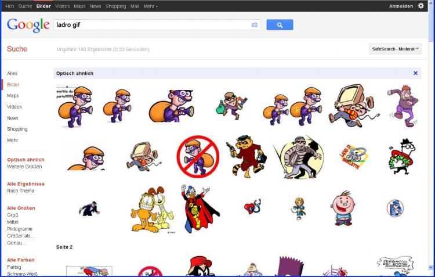Image resolution: width=435 pixels, height=277 pixels.
Task: Close the Optisch ähnlich bar with X
Action: pyautogui.click(x=415, y=73)
